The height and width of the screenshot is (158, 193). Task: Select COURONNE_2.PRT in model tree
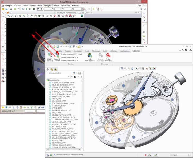pos(58,143)
